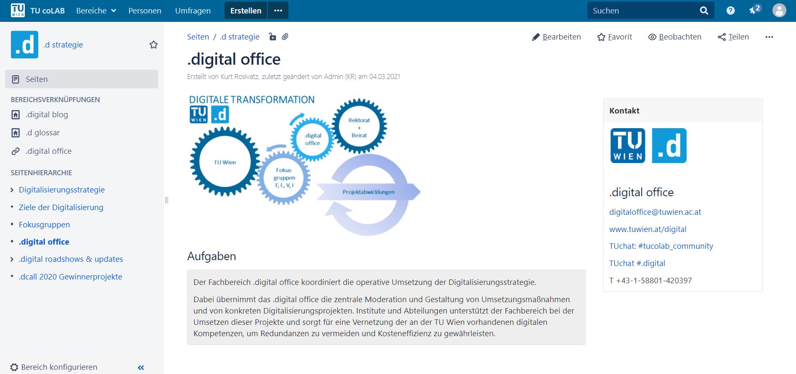Click the .d strategie space logo
The image size is (796, 374).
pos(24,45)
